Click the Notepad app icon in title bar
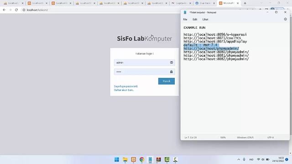The width and height of the screenshot is (292, 164). [x=185, y=12]
